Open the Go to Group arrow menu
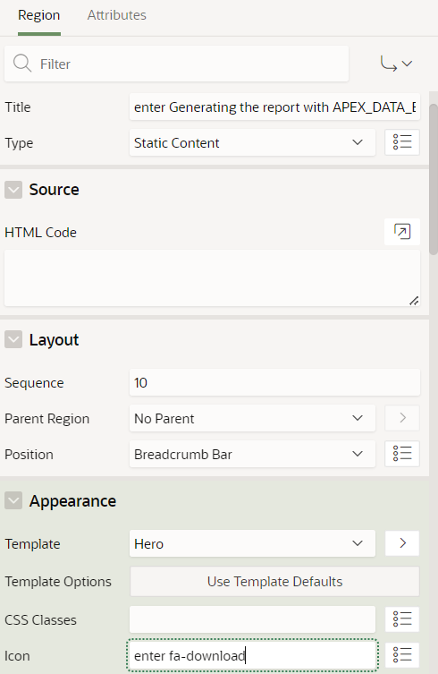The image size is (438, 674). click(396, 64)
